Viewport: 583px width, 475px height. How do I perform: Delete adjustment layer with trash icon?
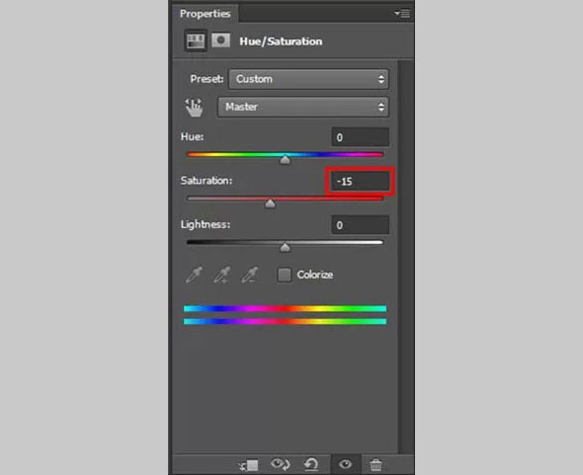[x=375, y=465]
